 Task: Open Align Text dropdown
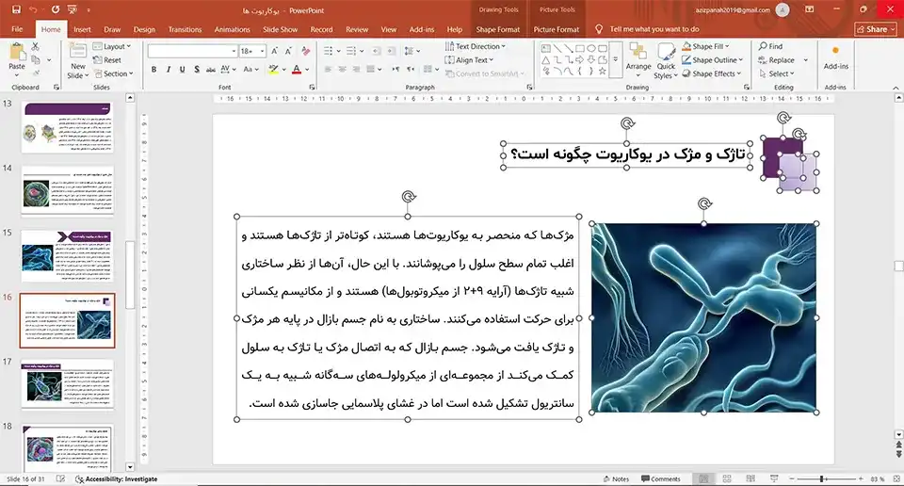pyautogui.click(x=469, y=60)
